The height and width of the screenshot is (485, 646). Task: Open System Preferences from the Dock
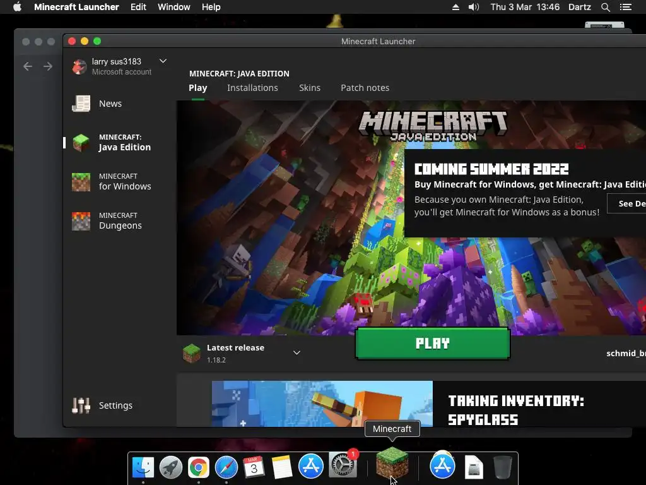pos(342,465)
